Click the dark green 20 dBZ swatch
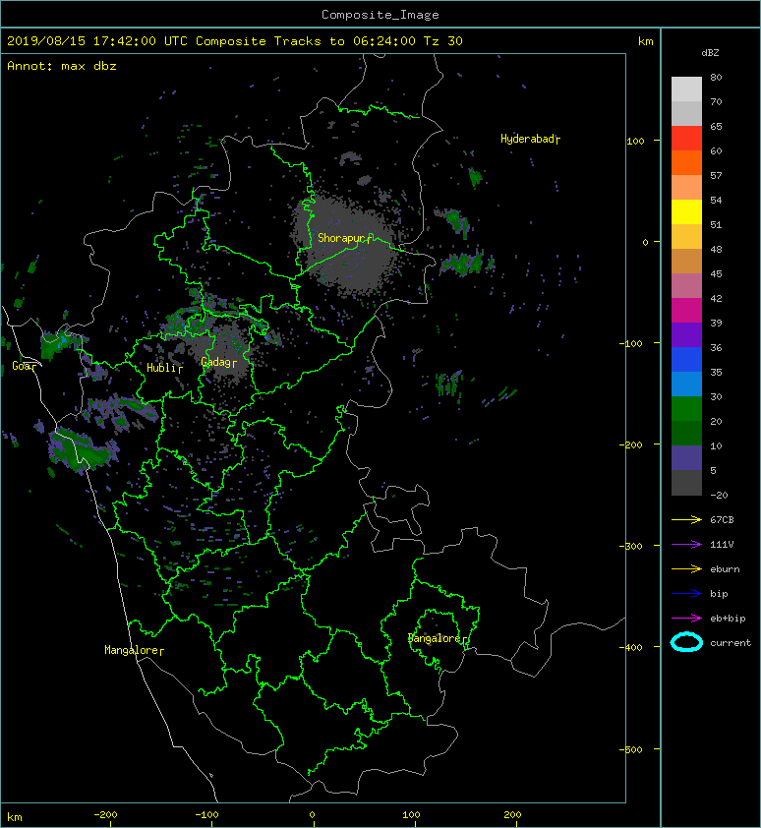The height and width of the screenshot is (828, 761). tap(686, 433)
